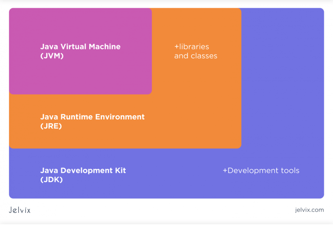
Task: Click the word "Runtime" in orange block
Action: click(x=77, y=117)
